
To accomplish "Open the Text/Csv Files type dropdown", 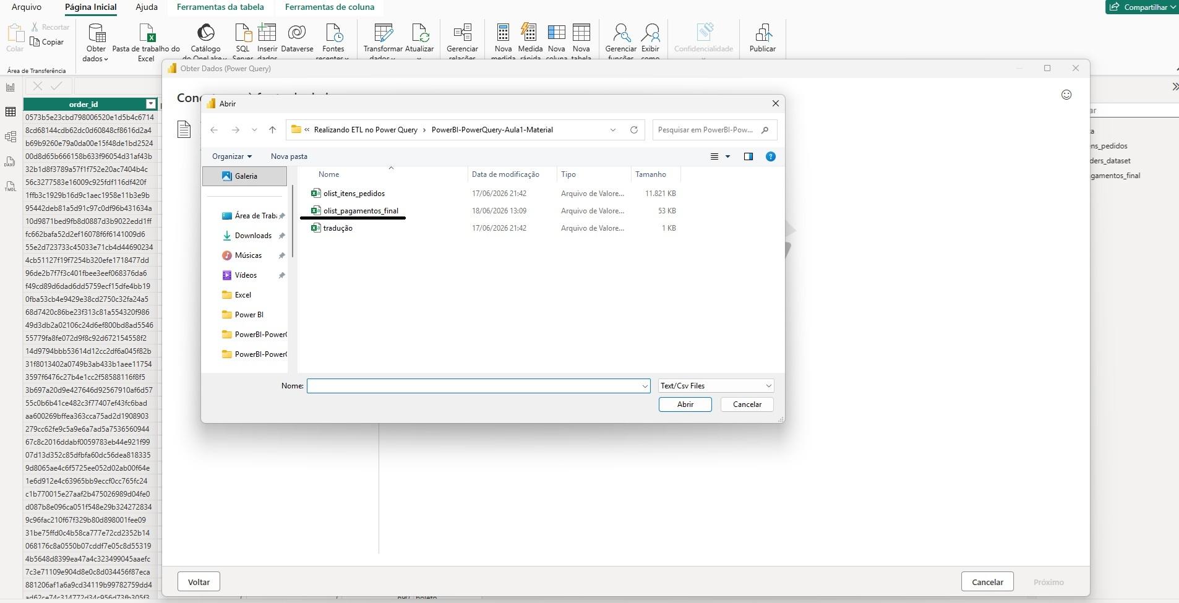I will click(x=716, y=386).
